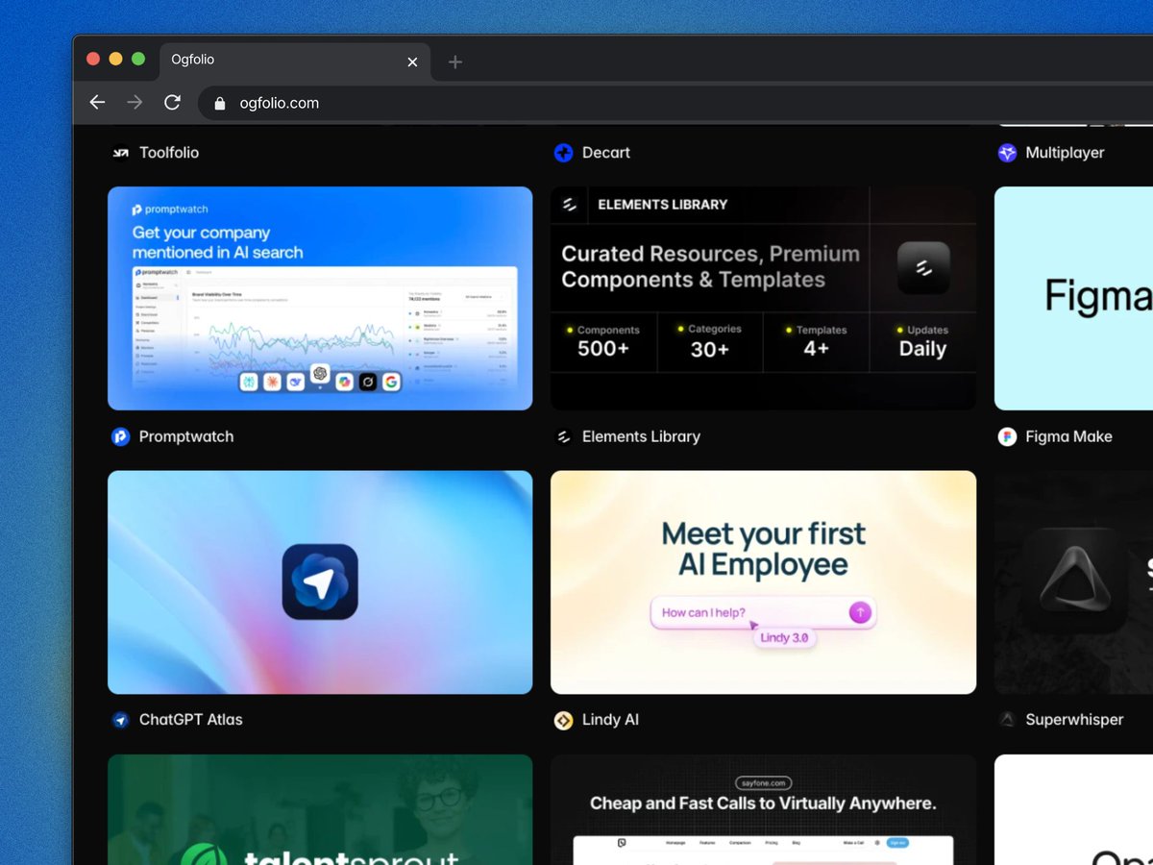The height and width of the screenshot is (865, 1153).
Task: Click the Updates Daily stat
Action: [x=922, y=340]
